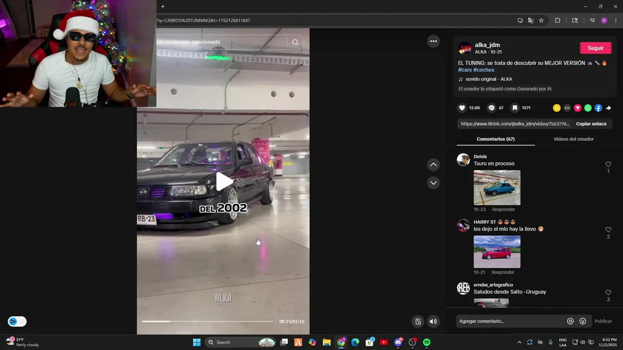Open more share options arrow
This screenshot has height=350, width=623.
pyautogui.click(x=608, y=108)
